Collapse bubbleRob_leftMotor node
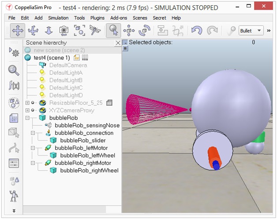 tap(33, 148)
